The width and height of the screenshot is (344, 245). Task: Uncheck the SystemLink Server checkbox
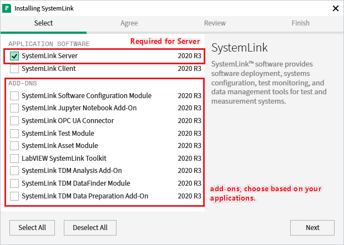click(x=14, y=56)
